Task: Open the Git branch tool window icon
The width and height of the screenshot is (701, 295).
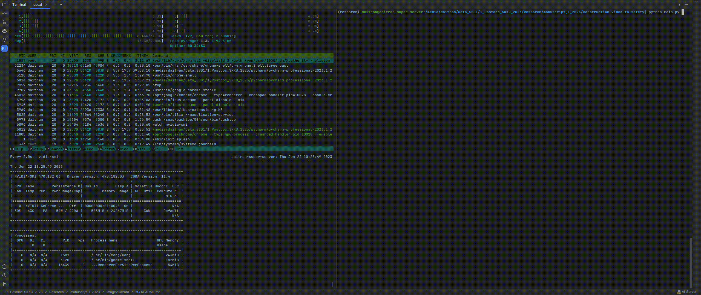Action: pos(4,284)
